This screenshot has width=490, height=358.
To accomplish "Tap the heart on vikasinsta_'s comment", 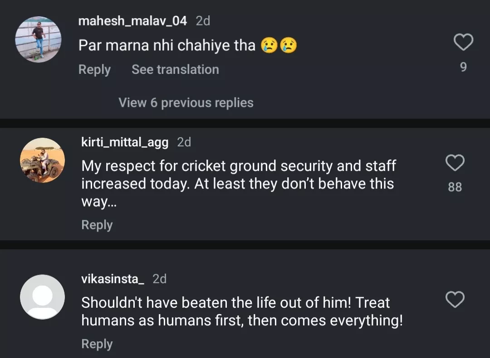I will [455, 300].
